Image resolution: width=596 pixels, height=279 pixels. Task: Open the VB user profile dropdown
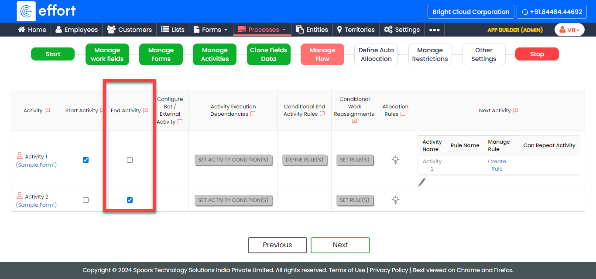(x=569, y=30)
